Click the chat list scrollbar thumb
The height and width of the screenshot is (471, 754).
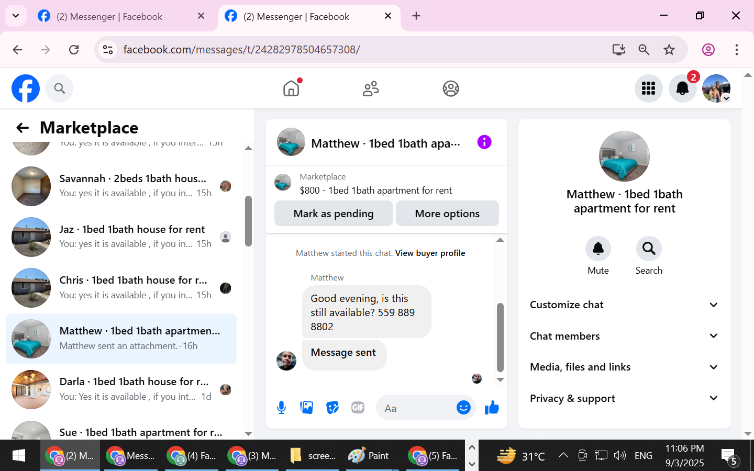248,221
